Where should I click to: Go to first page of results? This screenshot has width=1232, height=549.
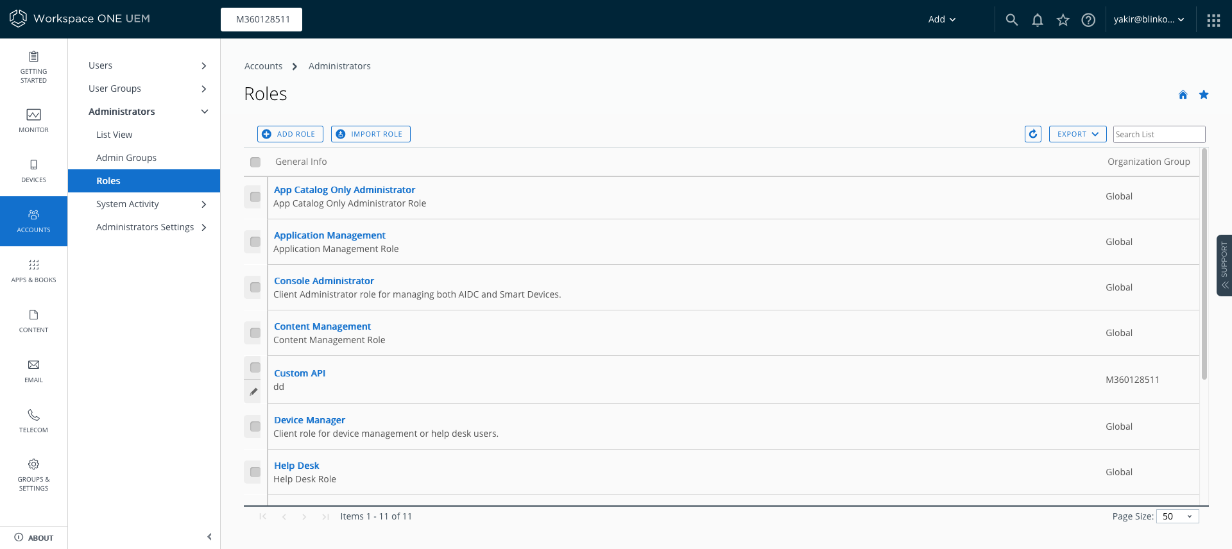tap(262, 516)
